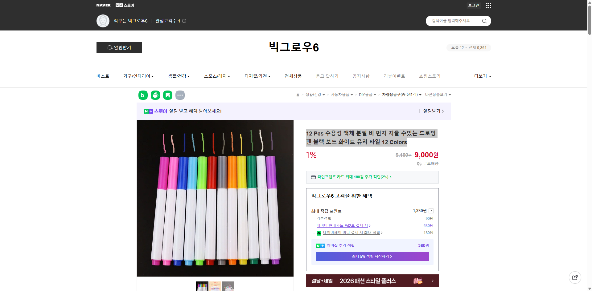Screen dimensions: 592x291
Task: Click the floating share icon at bottom right
Action: 575,277
